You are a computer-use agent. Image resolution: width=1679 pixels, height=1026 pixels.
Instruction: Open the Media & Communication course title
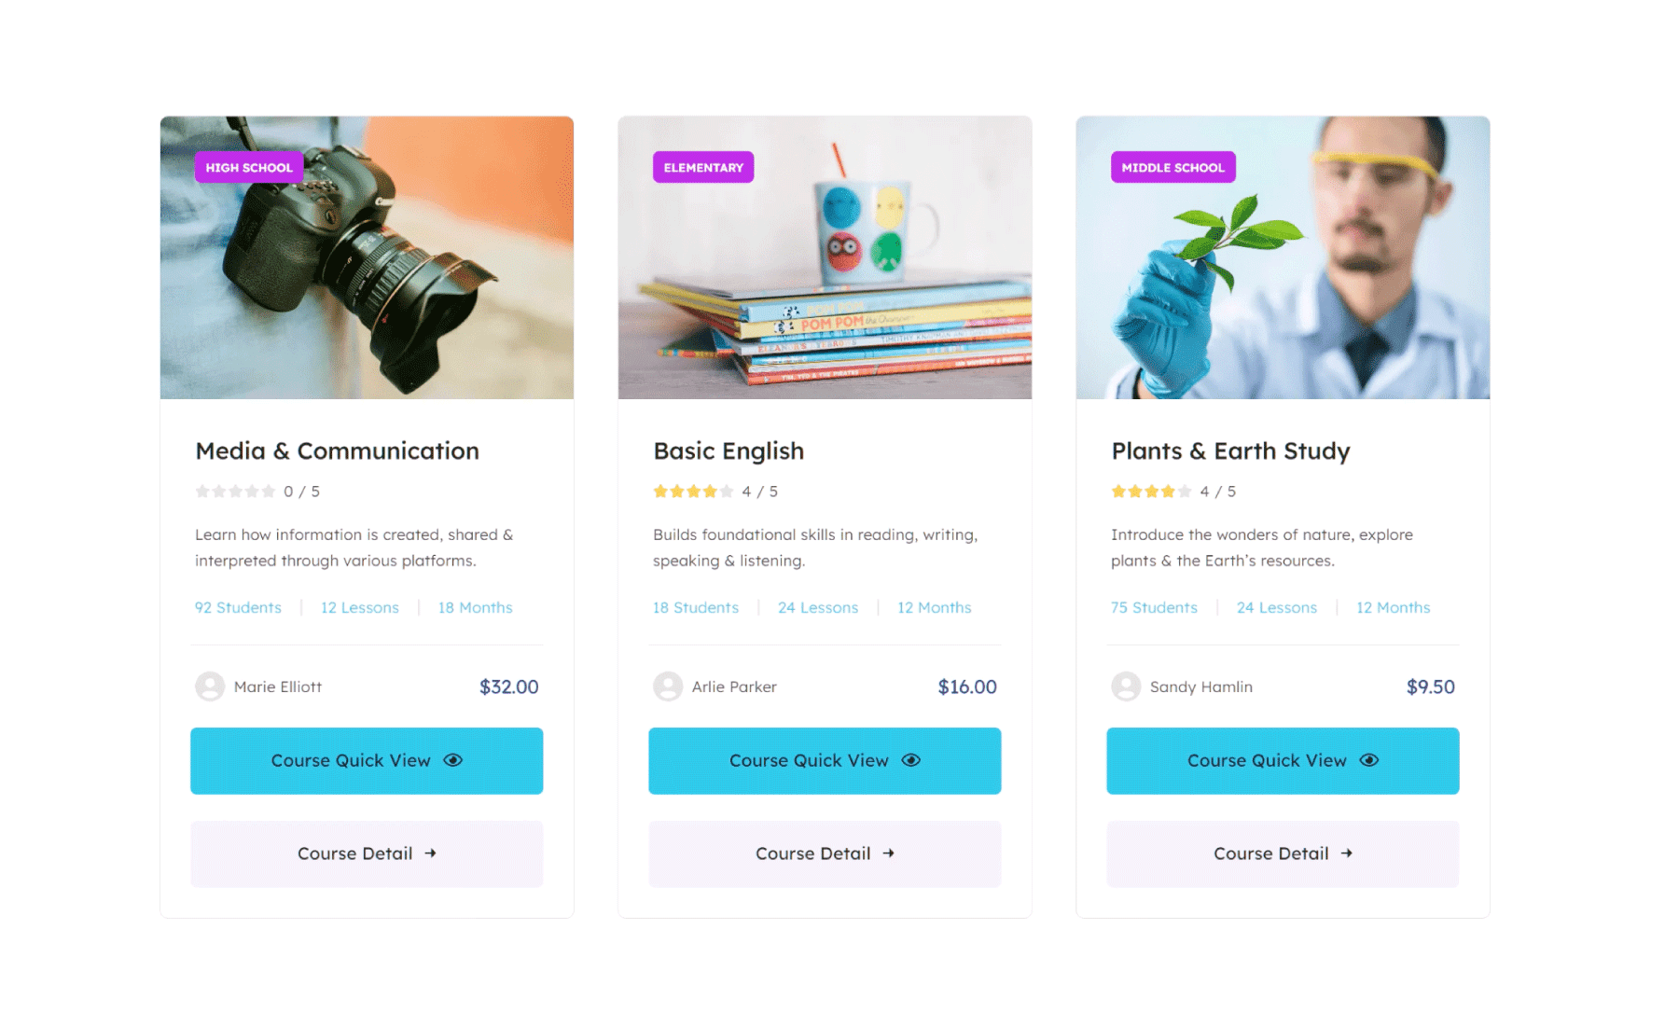(337, 451)
